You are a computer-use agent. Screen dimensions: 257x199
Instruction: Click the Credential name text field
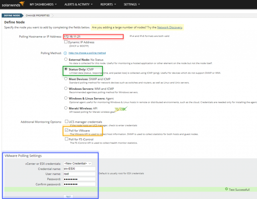coord(79,169)
